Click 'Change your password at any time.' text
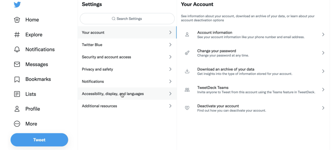332x150 pixels. coord(223,56)
